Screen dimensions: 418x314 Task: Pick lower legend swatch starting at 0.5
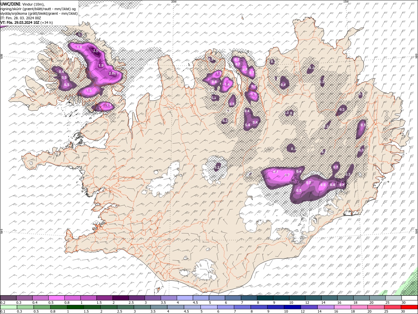[x=42, y=307]
